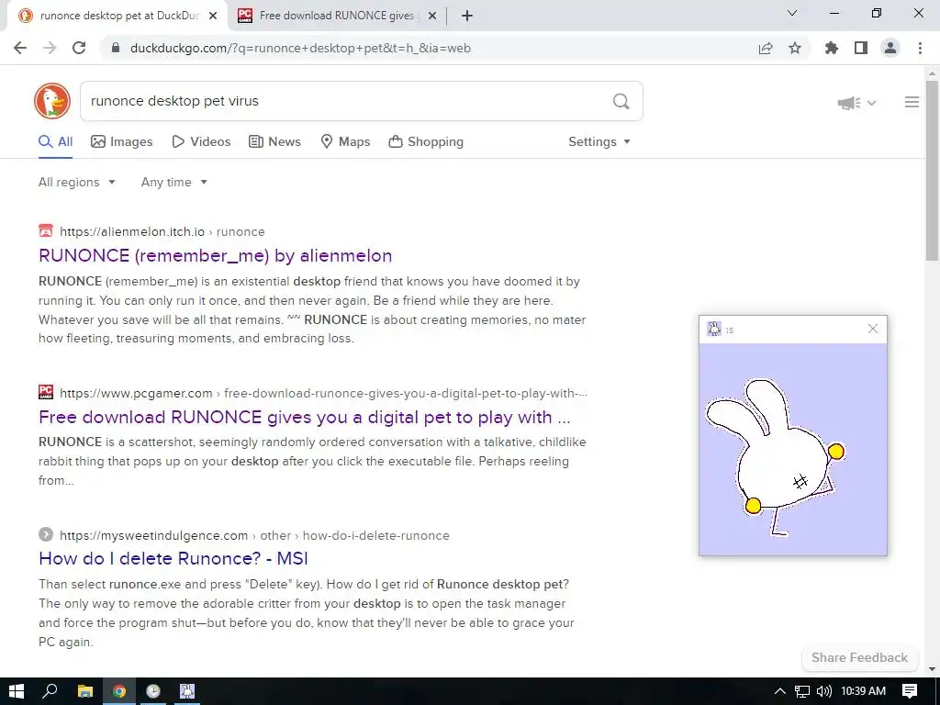Click the DuckDuckGo duck logo

[52, 101]
